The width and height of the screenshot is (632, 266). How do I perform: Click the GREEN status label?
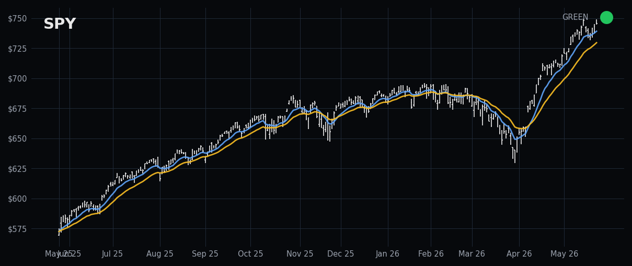pyautogui.click(x=575, y=17)
